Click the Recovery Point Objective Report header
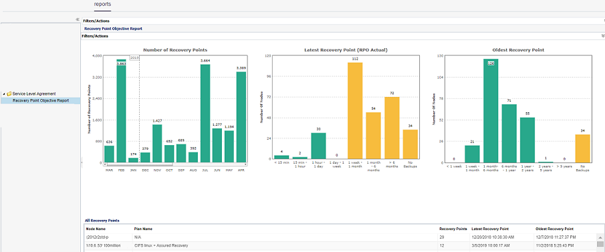Viewport: 605px width, 252px height. point(113,29)
